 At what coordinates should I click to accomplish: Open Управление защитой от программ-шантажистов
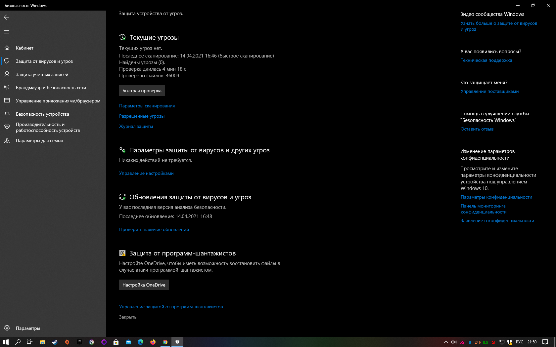(x=171, y=307)
